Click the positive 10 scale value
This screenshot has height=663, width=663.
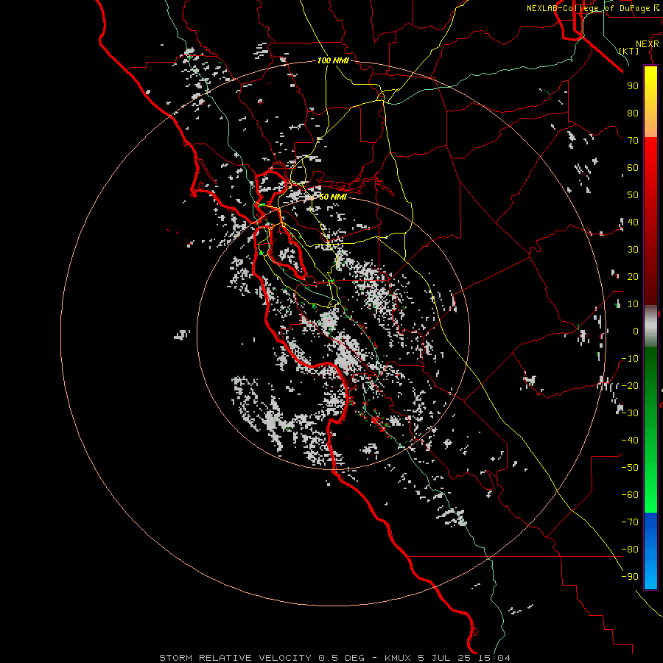(633, 304)
